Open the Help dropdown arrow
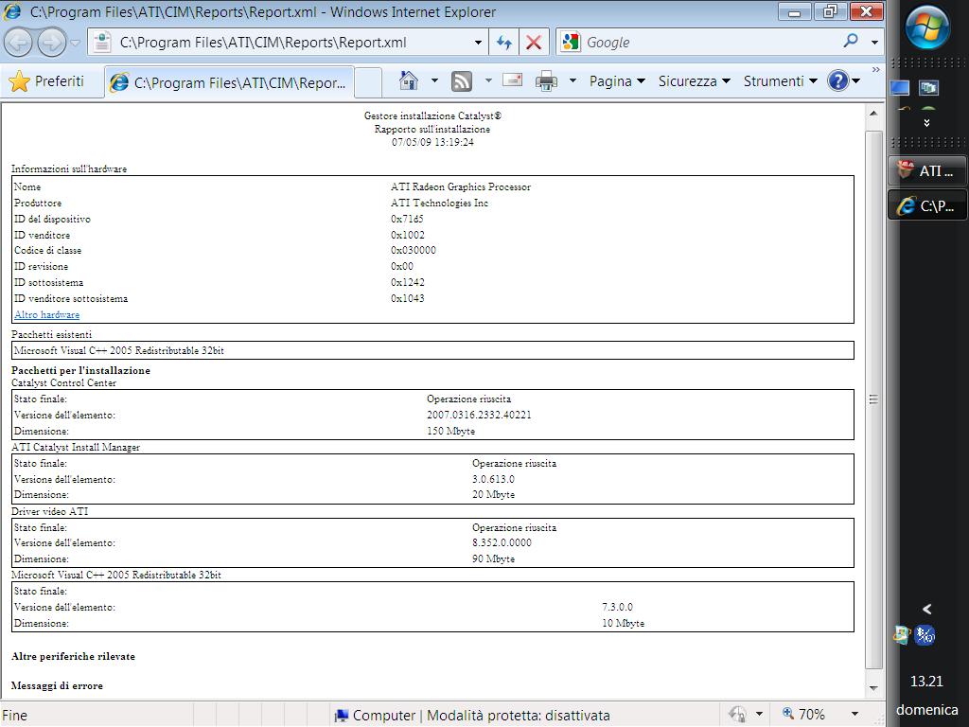 click(x=855, y=81)
